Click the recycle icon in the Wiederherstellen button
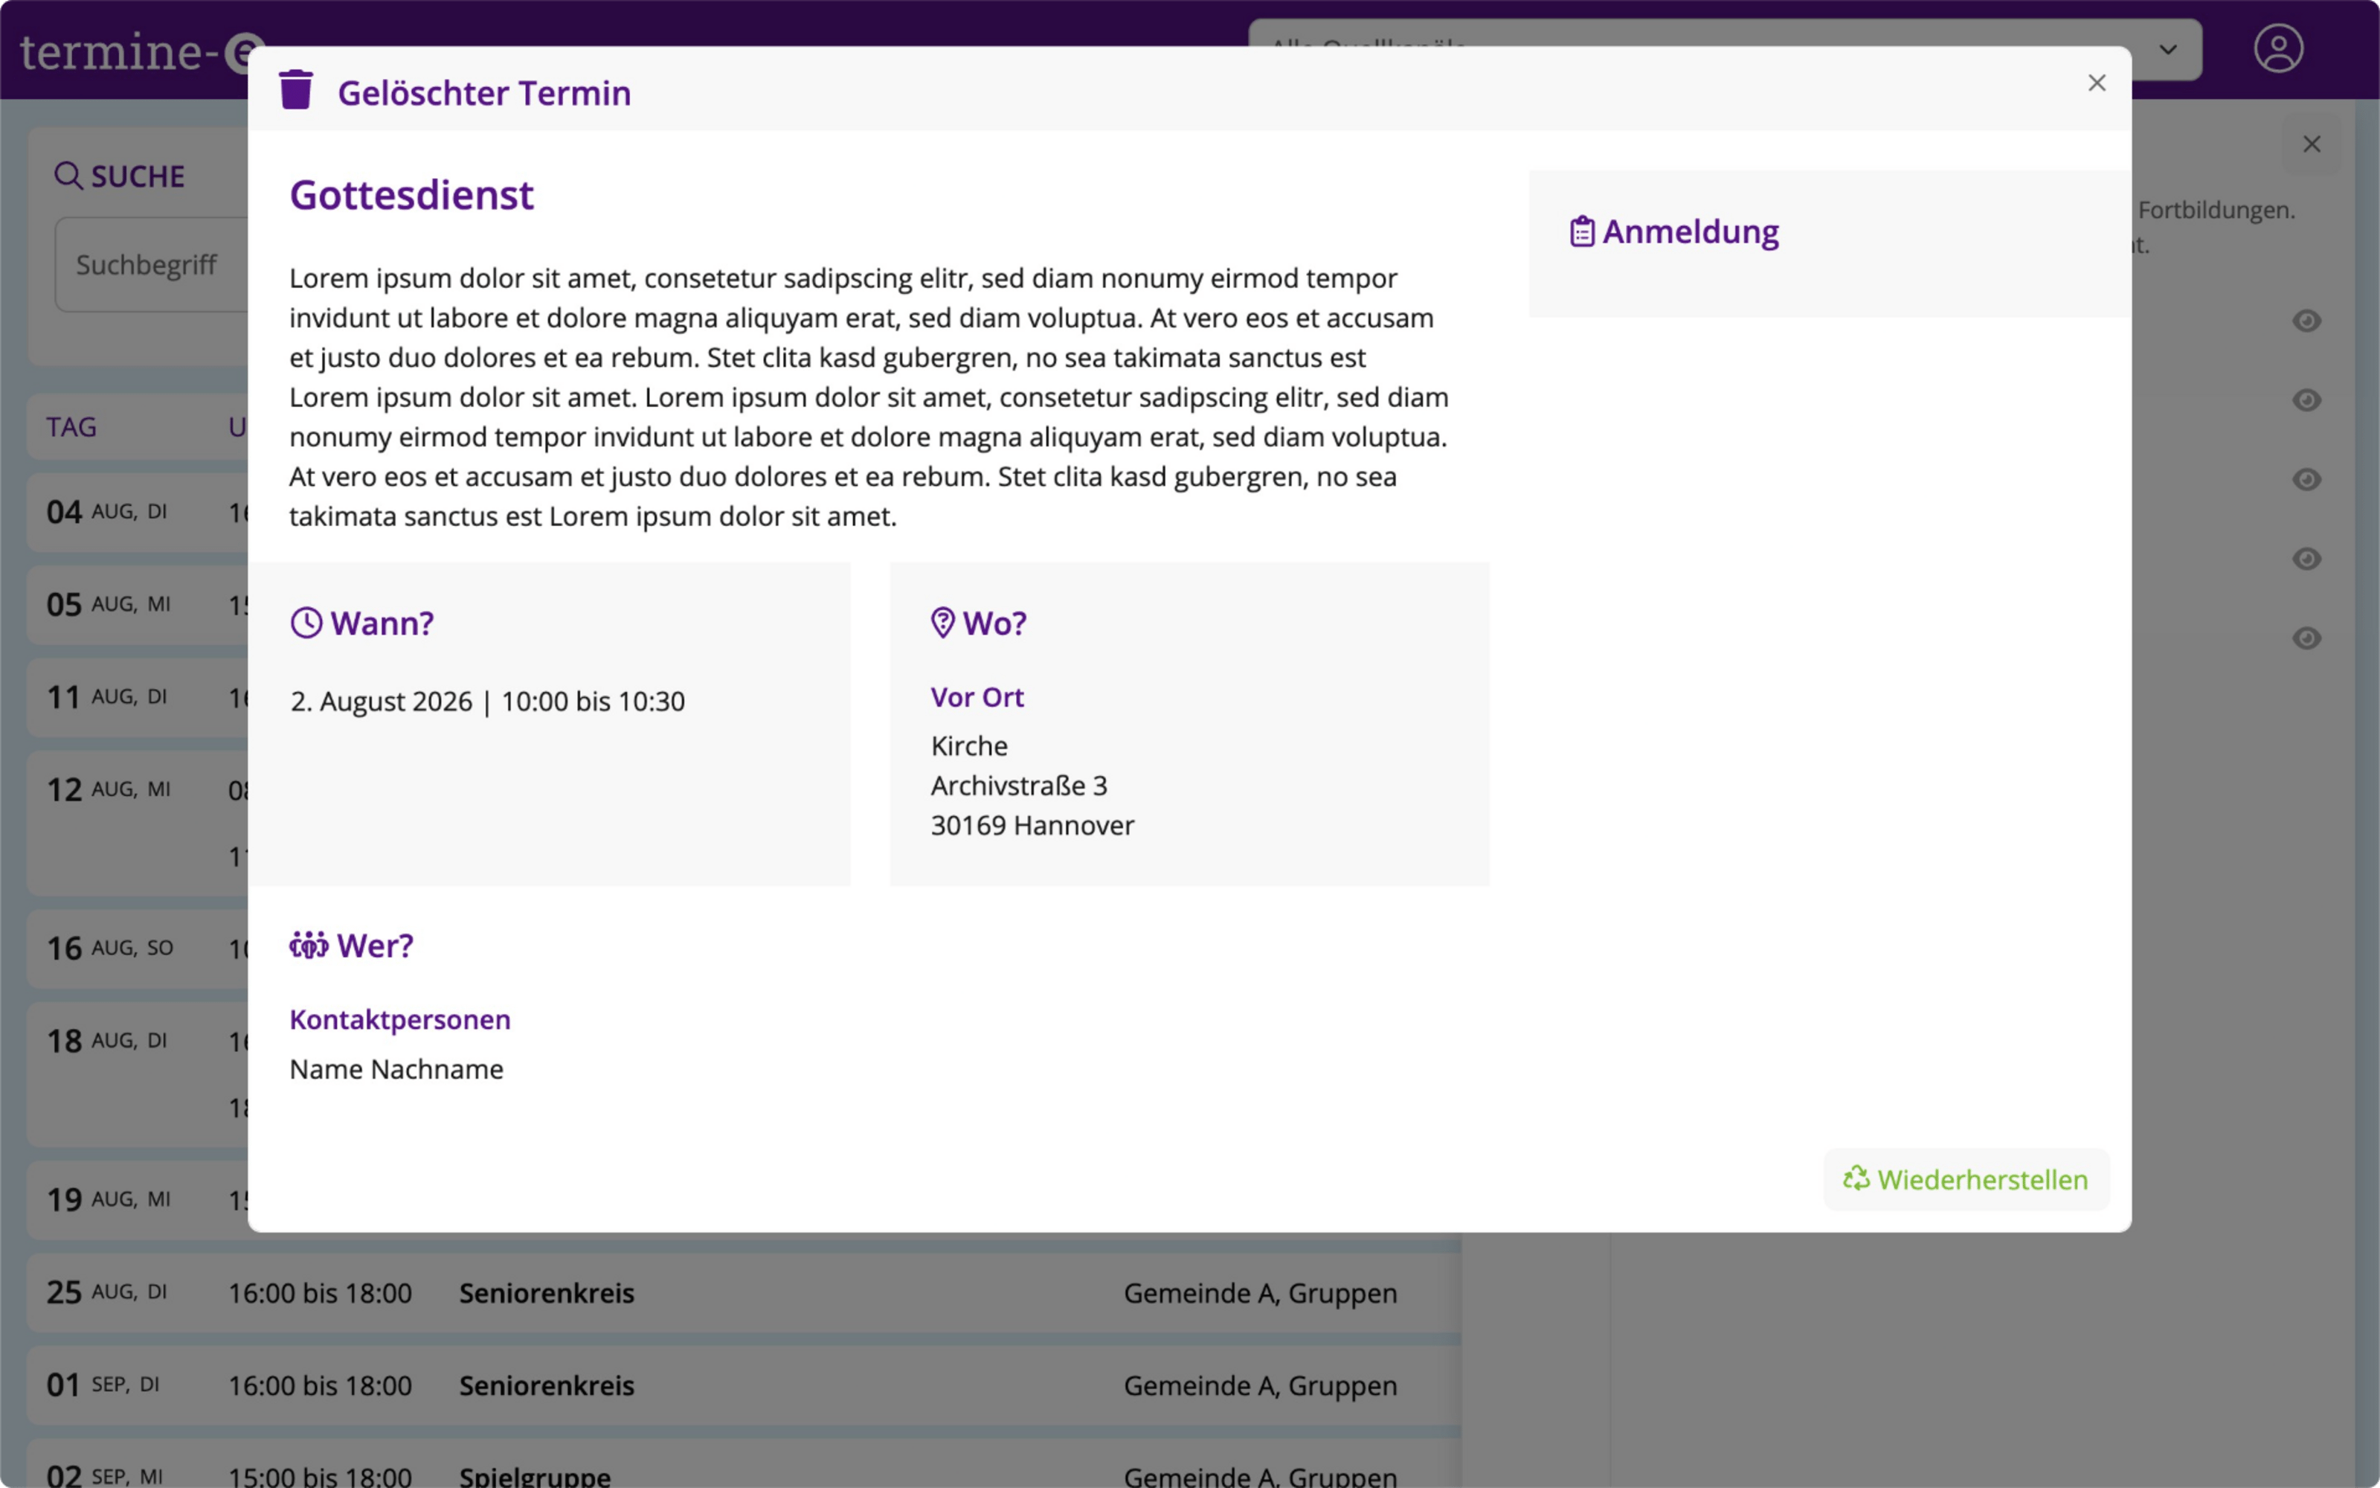Image resolution: width=2380 pixels, height=1488 pixels. coord(1856,1179)
